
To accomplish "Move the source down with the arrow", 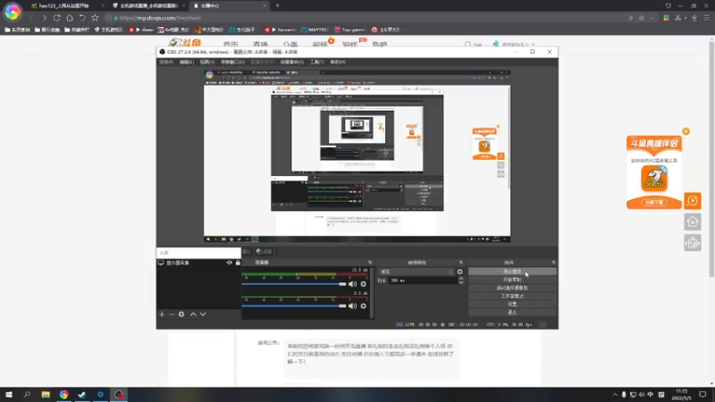I will [x=203, y=314].
